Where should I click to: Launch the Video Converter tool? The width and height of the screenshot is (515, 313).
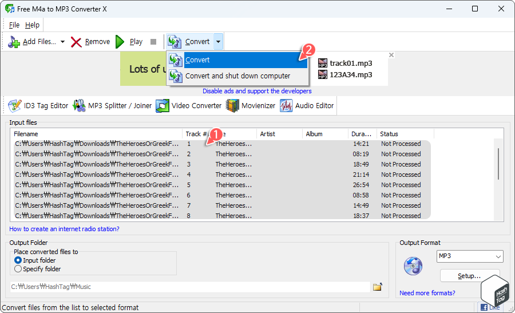click(x=188, y=106)
